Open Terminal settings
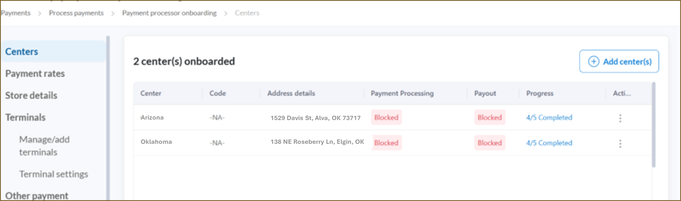The image size is (681, 201). 54,174
